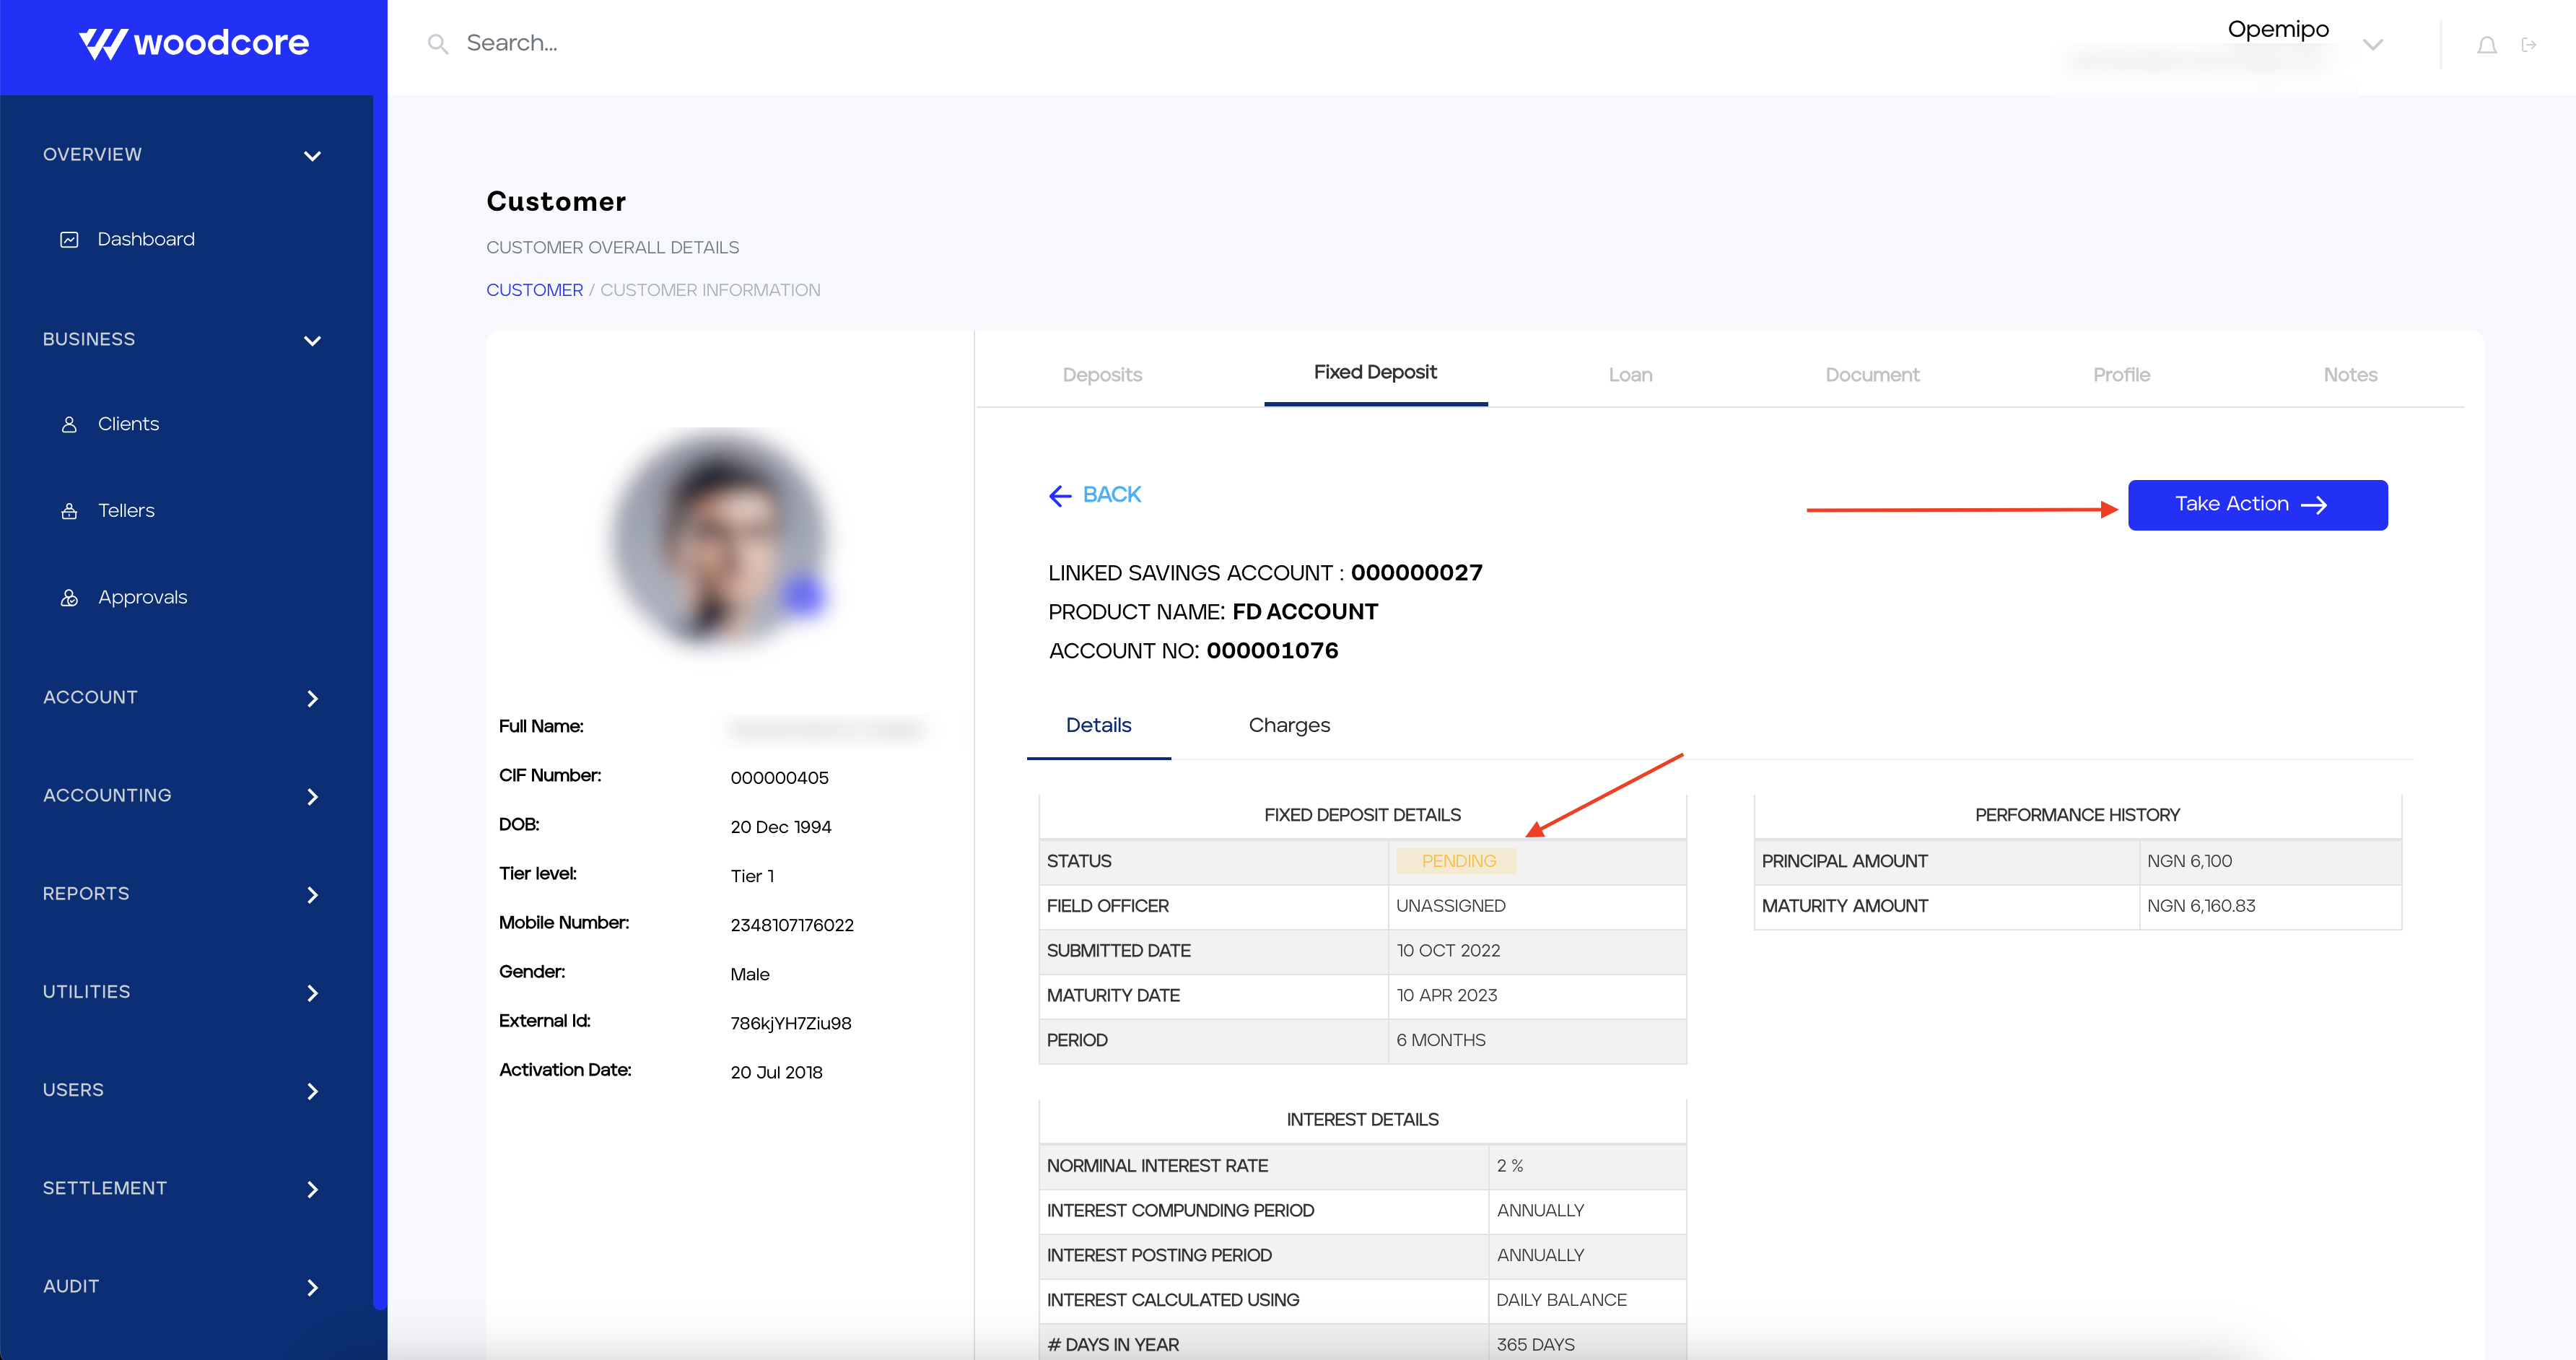Image resolution: width=2576 pixels, height=1360 pixels.
Task: Expand the AUDIT menu
Action: (x=312, y=1287)
